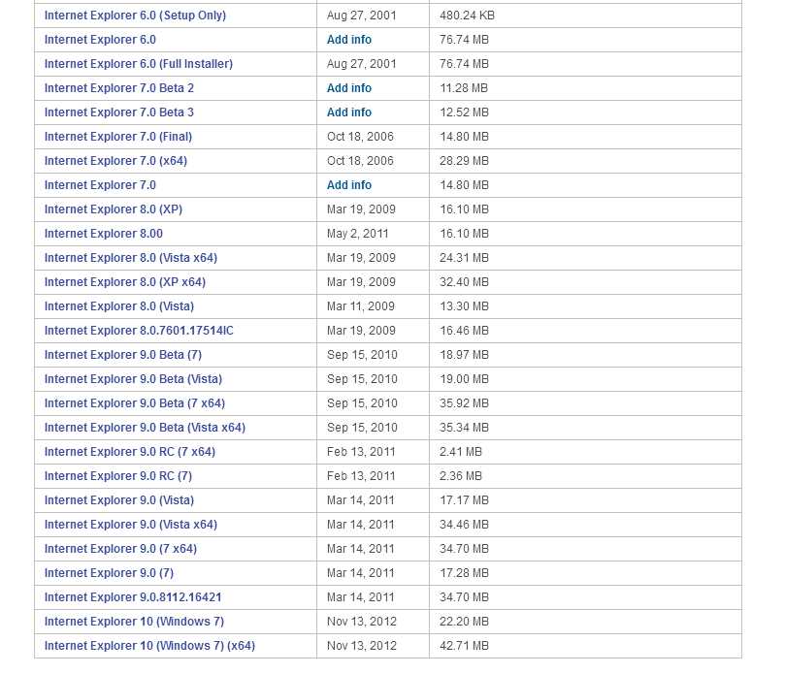Screen dimensions: 785x674
Task: Open the Internet Explorer 7.0 (x64) link
Action: click(x=115, y=161)
